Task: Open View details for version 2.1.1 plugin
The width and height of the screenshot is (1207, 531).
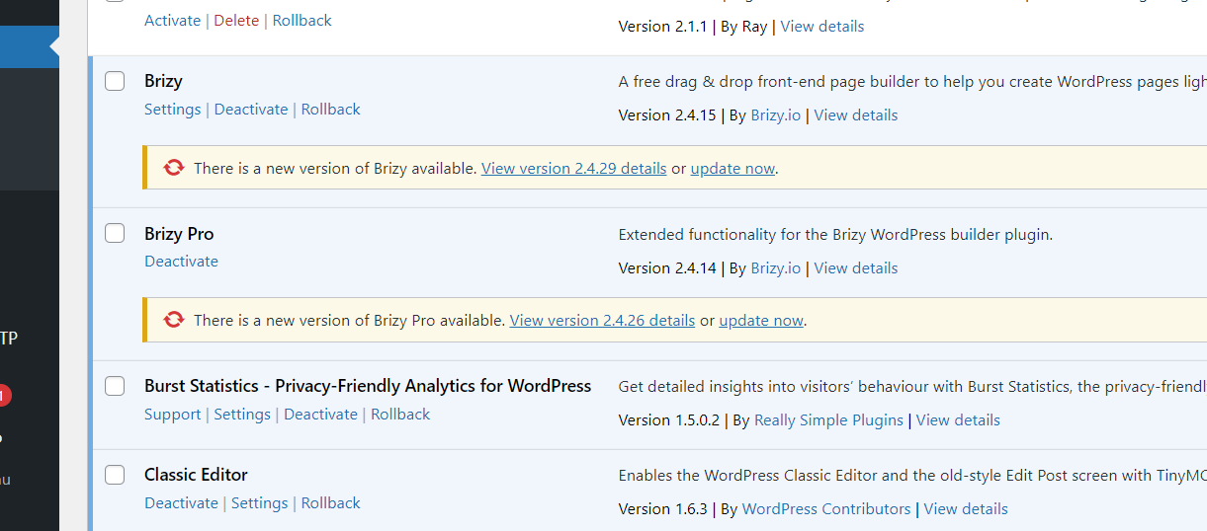Action: click(x=822, y=27)
